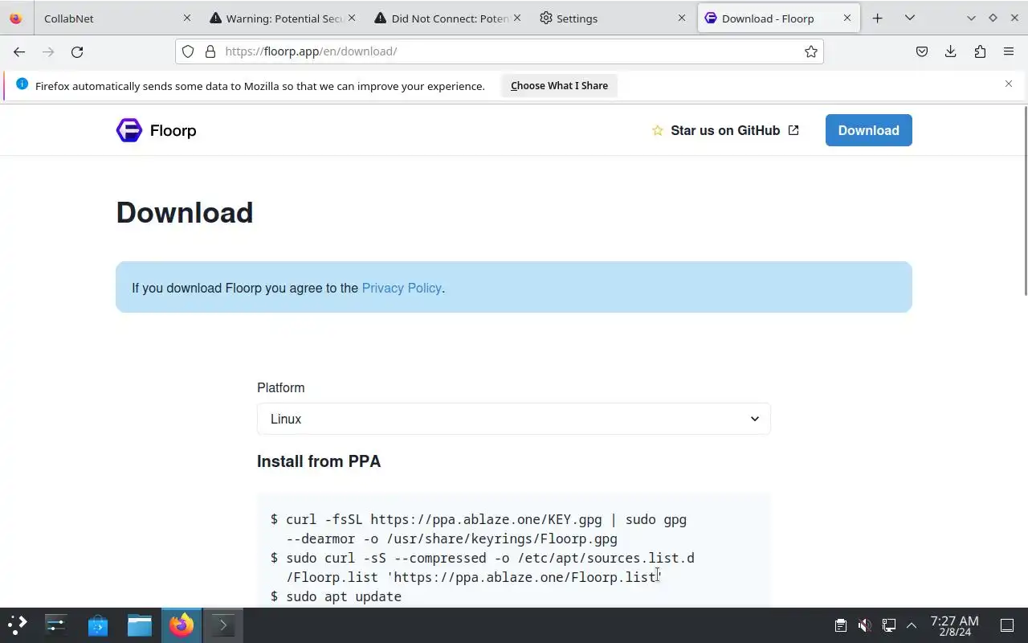Close the Did Not Connect tab
Viewport: 1028px width, 643px height.
pos(517,18)
